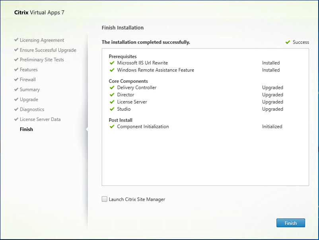Click checkmark beside Windows Remote Assistance Feature

point(112,70)
